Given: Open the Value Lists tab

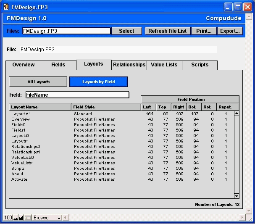Looking at the screenshot, I should (164, 65).
